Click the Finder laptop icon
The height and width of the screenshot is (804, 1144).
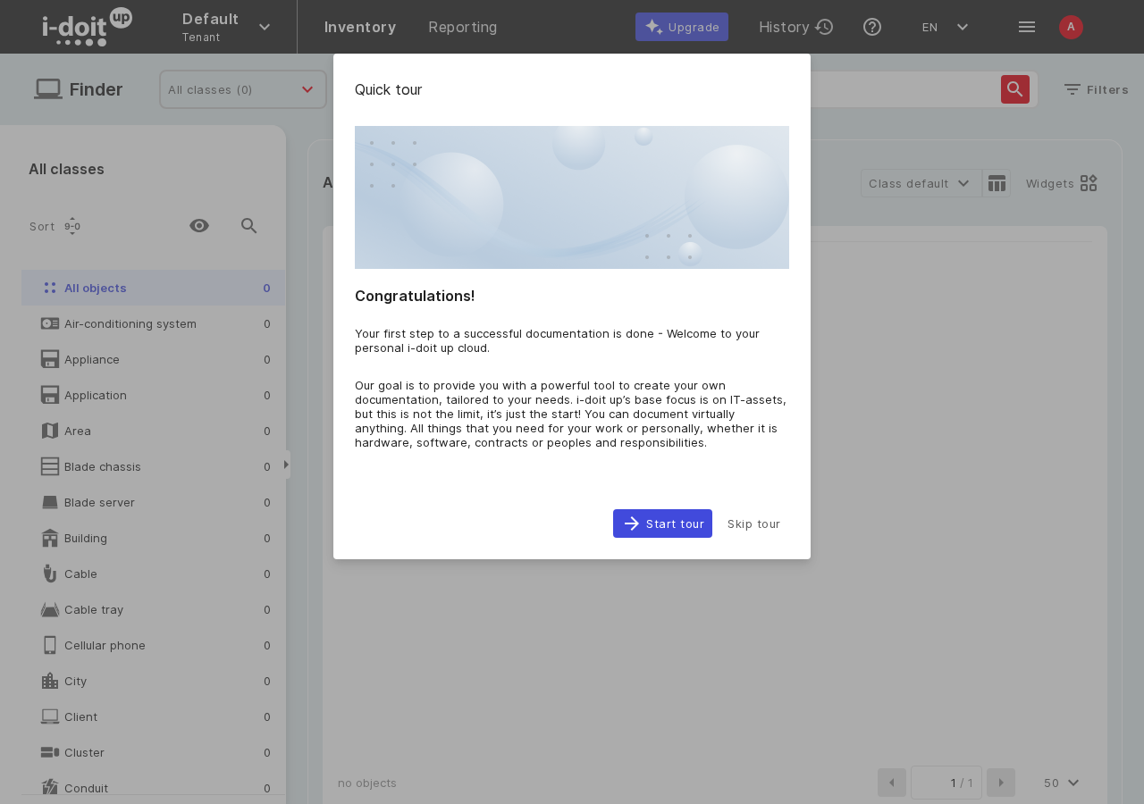pyautogui.click(x=48, y=89)
